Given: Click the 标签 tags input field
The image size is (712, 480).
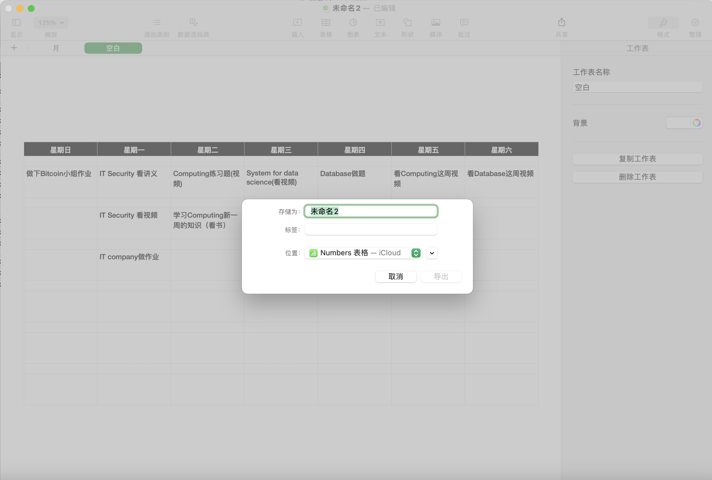Looking at the screenshot, I should pyautogui.click(x=370, y=229).
